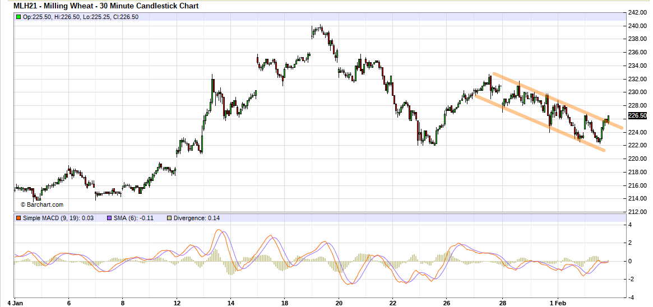Click the 226.50 current price marker
The image size is (653, 307).
(x=637, y=116)
